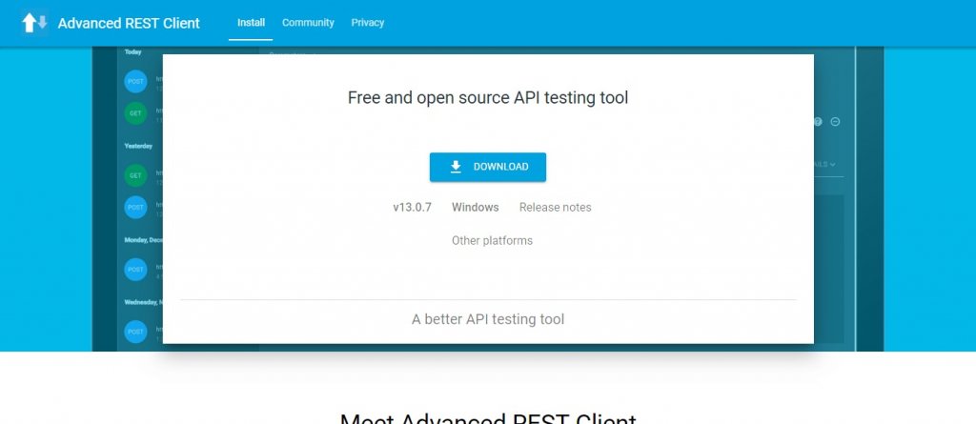Click the GET badge under Today
Viewport: 976px width, 424px height.
(135, 113)
